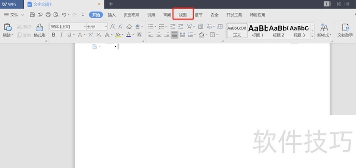Screen dimensions: 356x168
Task: Apply the 标题 1 style
Action: pos(258,31)
